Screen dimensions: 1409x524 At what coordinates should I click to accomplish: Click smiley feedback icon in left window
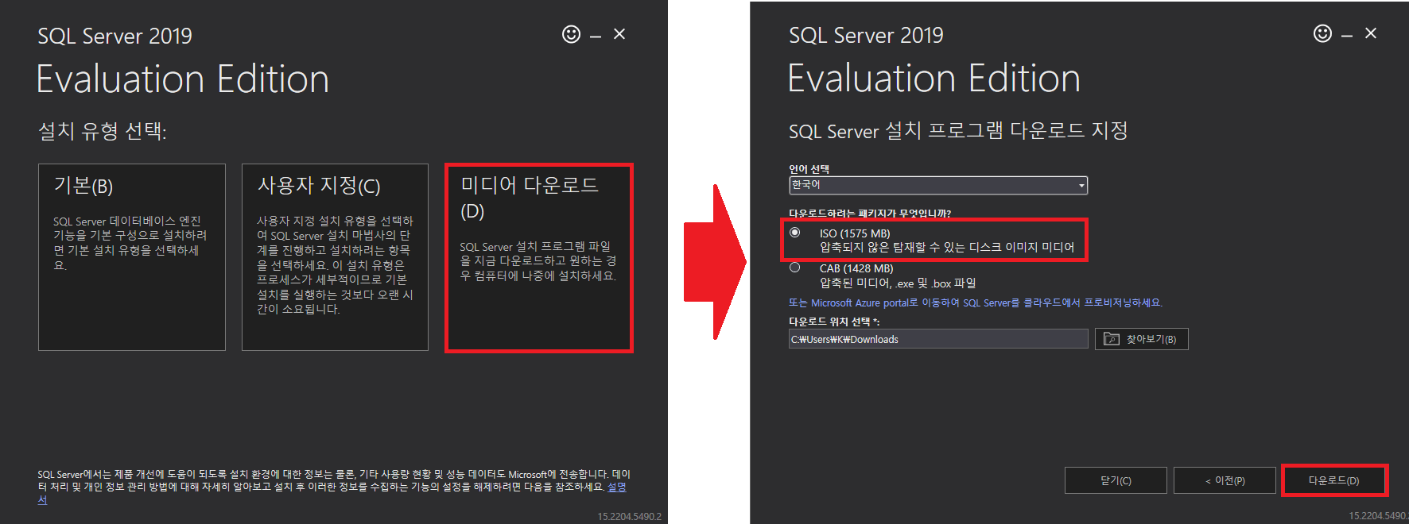[571, 34]
